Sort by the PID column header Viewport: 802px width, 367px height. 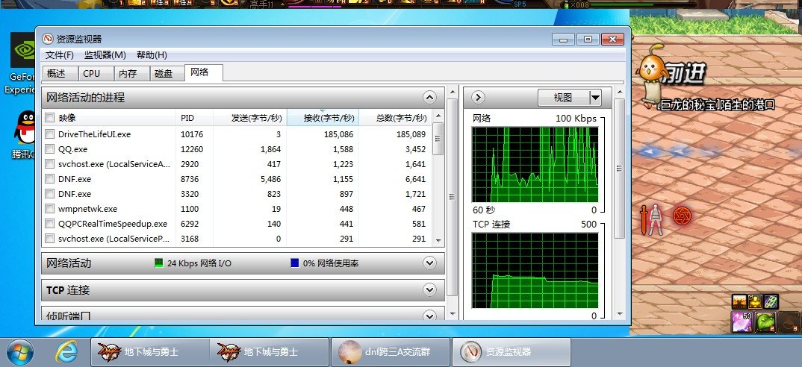click(x=194, y=118)
